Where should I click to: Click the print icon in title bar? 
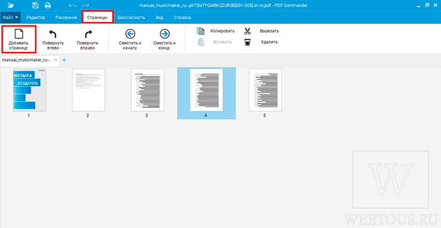coord(48,5)
